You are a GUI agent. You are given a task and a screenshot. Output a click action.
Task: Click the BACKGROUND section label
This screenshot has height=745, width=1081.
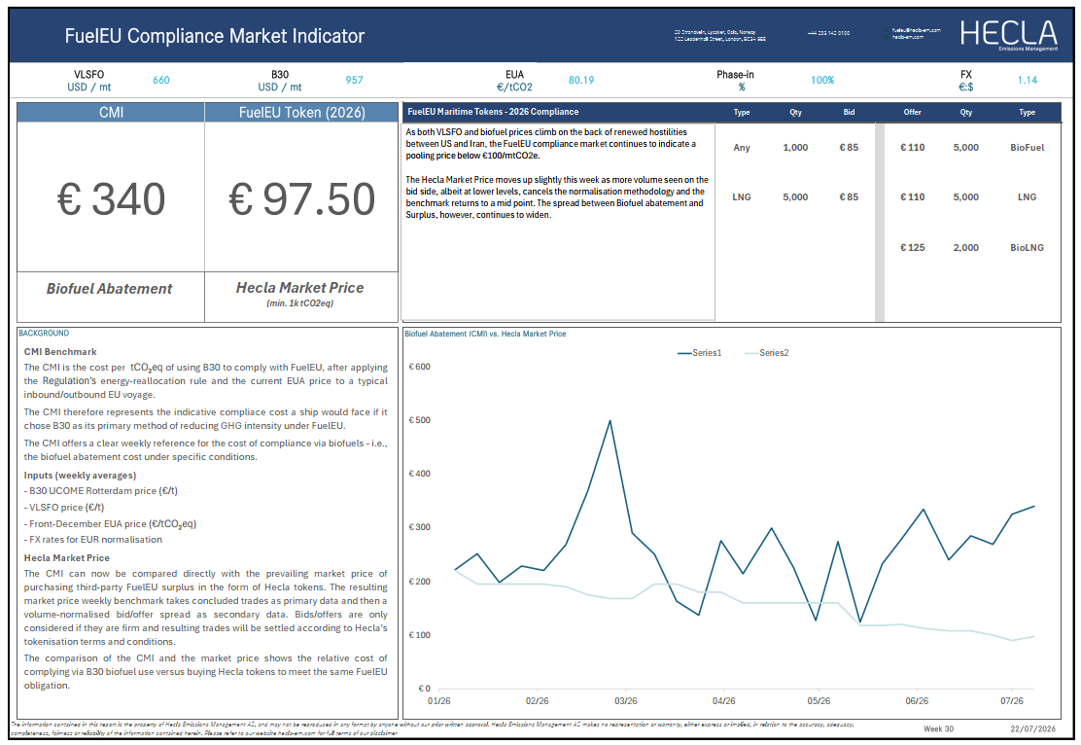click(x=44, y=334)
